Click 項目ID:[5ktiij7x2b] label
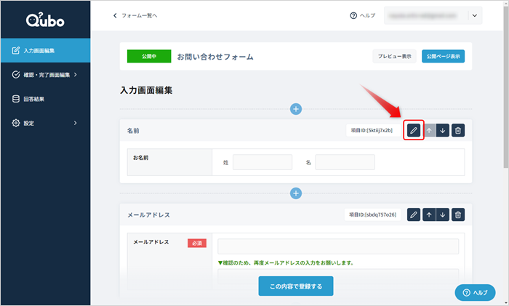509x306 pixels. click(x=372, y=130)
